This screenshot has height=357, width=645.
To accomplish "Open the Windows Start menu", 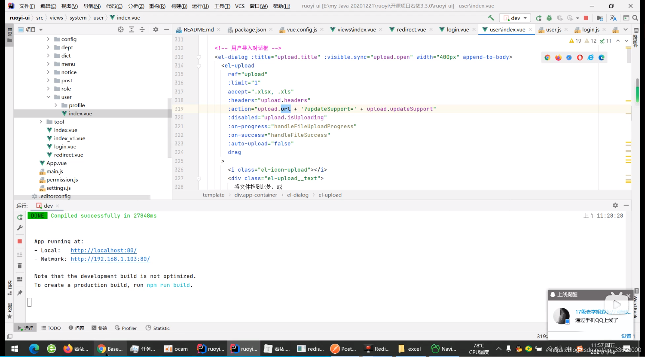I will pyautogui.click(x=15, y=349).
